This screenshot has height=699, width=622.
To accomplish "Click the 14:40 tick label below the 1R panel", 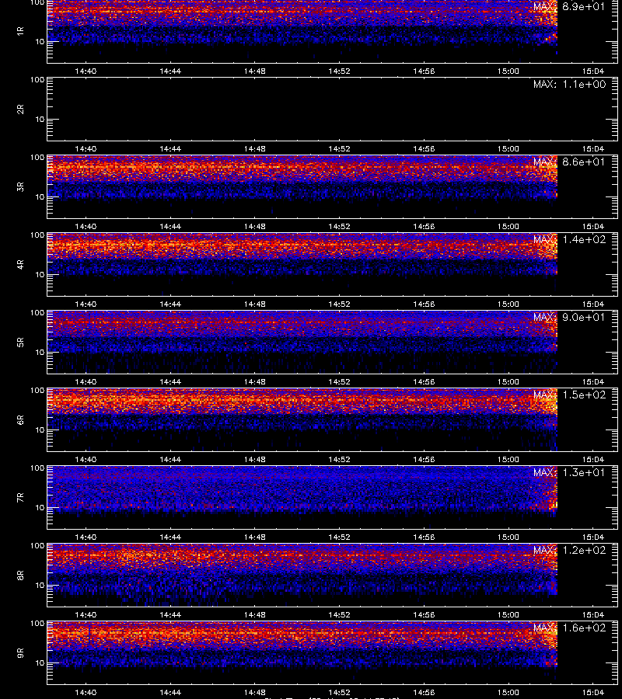I will tap(86, 71).
